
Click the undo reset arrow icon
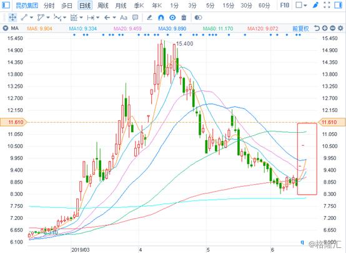click(317, 28)
